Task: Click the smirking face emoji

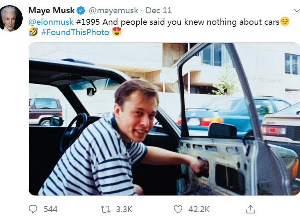Action: point(285,21)
